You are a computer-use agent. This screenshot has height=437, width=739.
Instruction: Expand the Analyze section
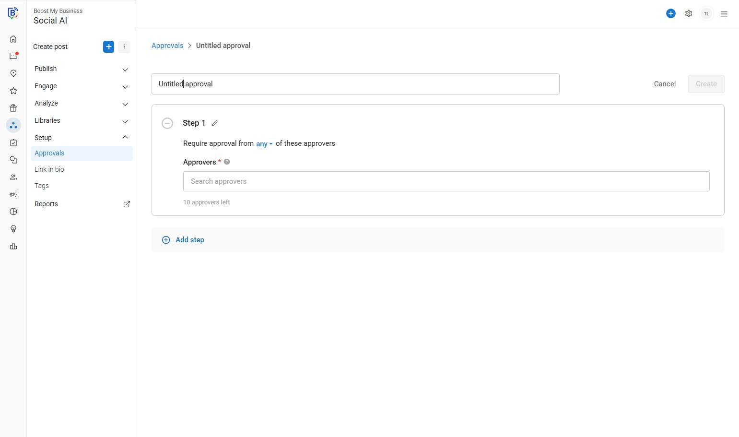[125, 104]
